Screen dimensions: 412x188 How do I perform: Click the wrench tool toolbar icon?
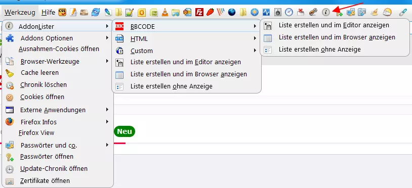[313, 12]
